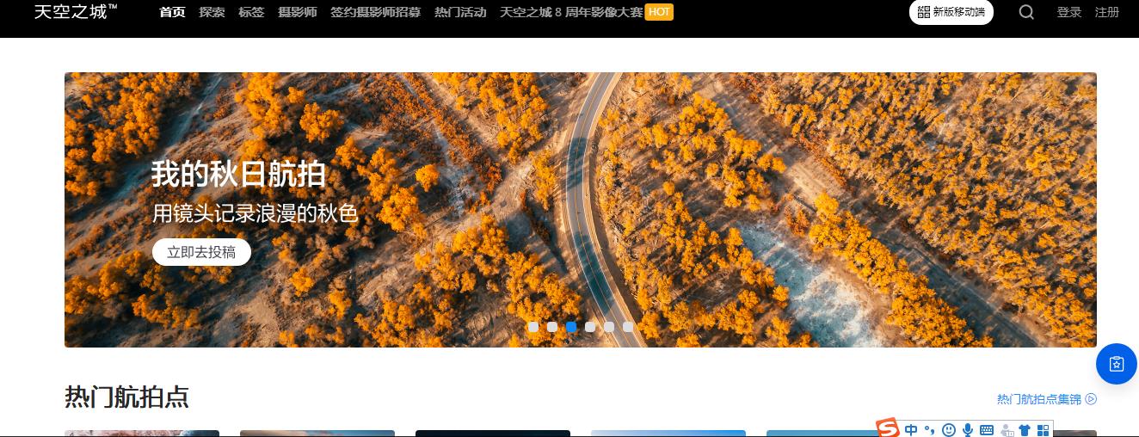Go to the 摄影师 nav item
The image size is (1139, 437).
pos(298,12)
